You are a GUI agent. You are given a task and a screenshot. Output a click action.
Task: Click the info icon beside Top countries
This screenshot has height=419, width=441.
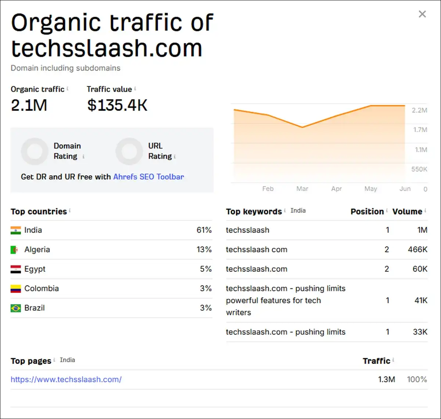[x=70, y=211]
